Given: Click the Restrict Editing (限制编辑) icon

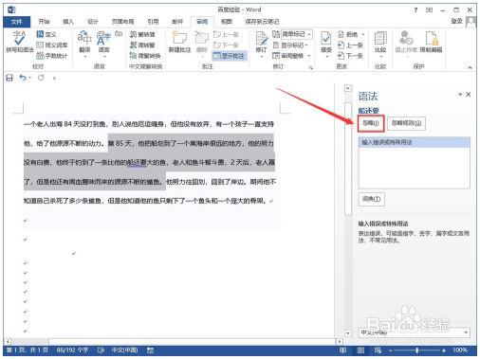Looking at the screenshot, I should click(x=431, y=42).
